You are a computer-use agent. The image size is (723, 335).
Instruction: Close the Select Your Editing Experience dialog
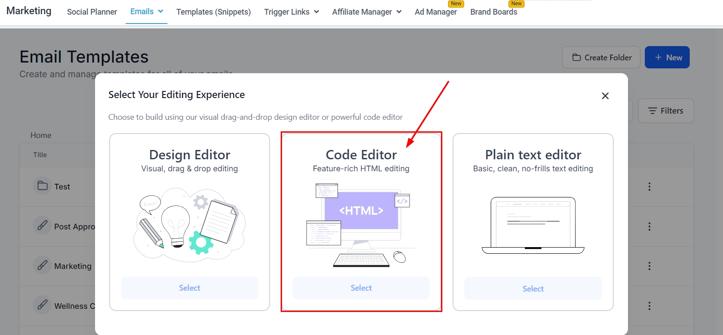pyautogui.click(x=605, y=96)
